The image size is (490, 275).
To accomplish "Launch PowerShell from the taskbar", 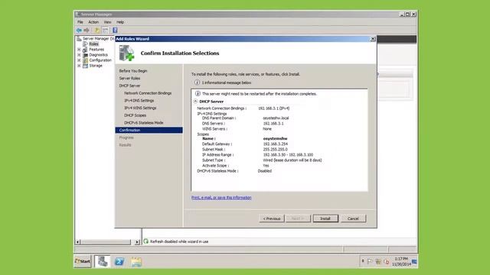I will coord(119,261).
